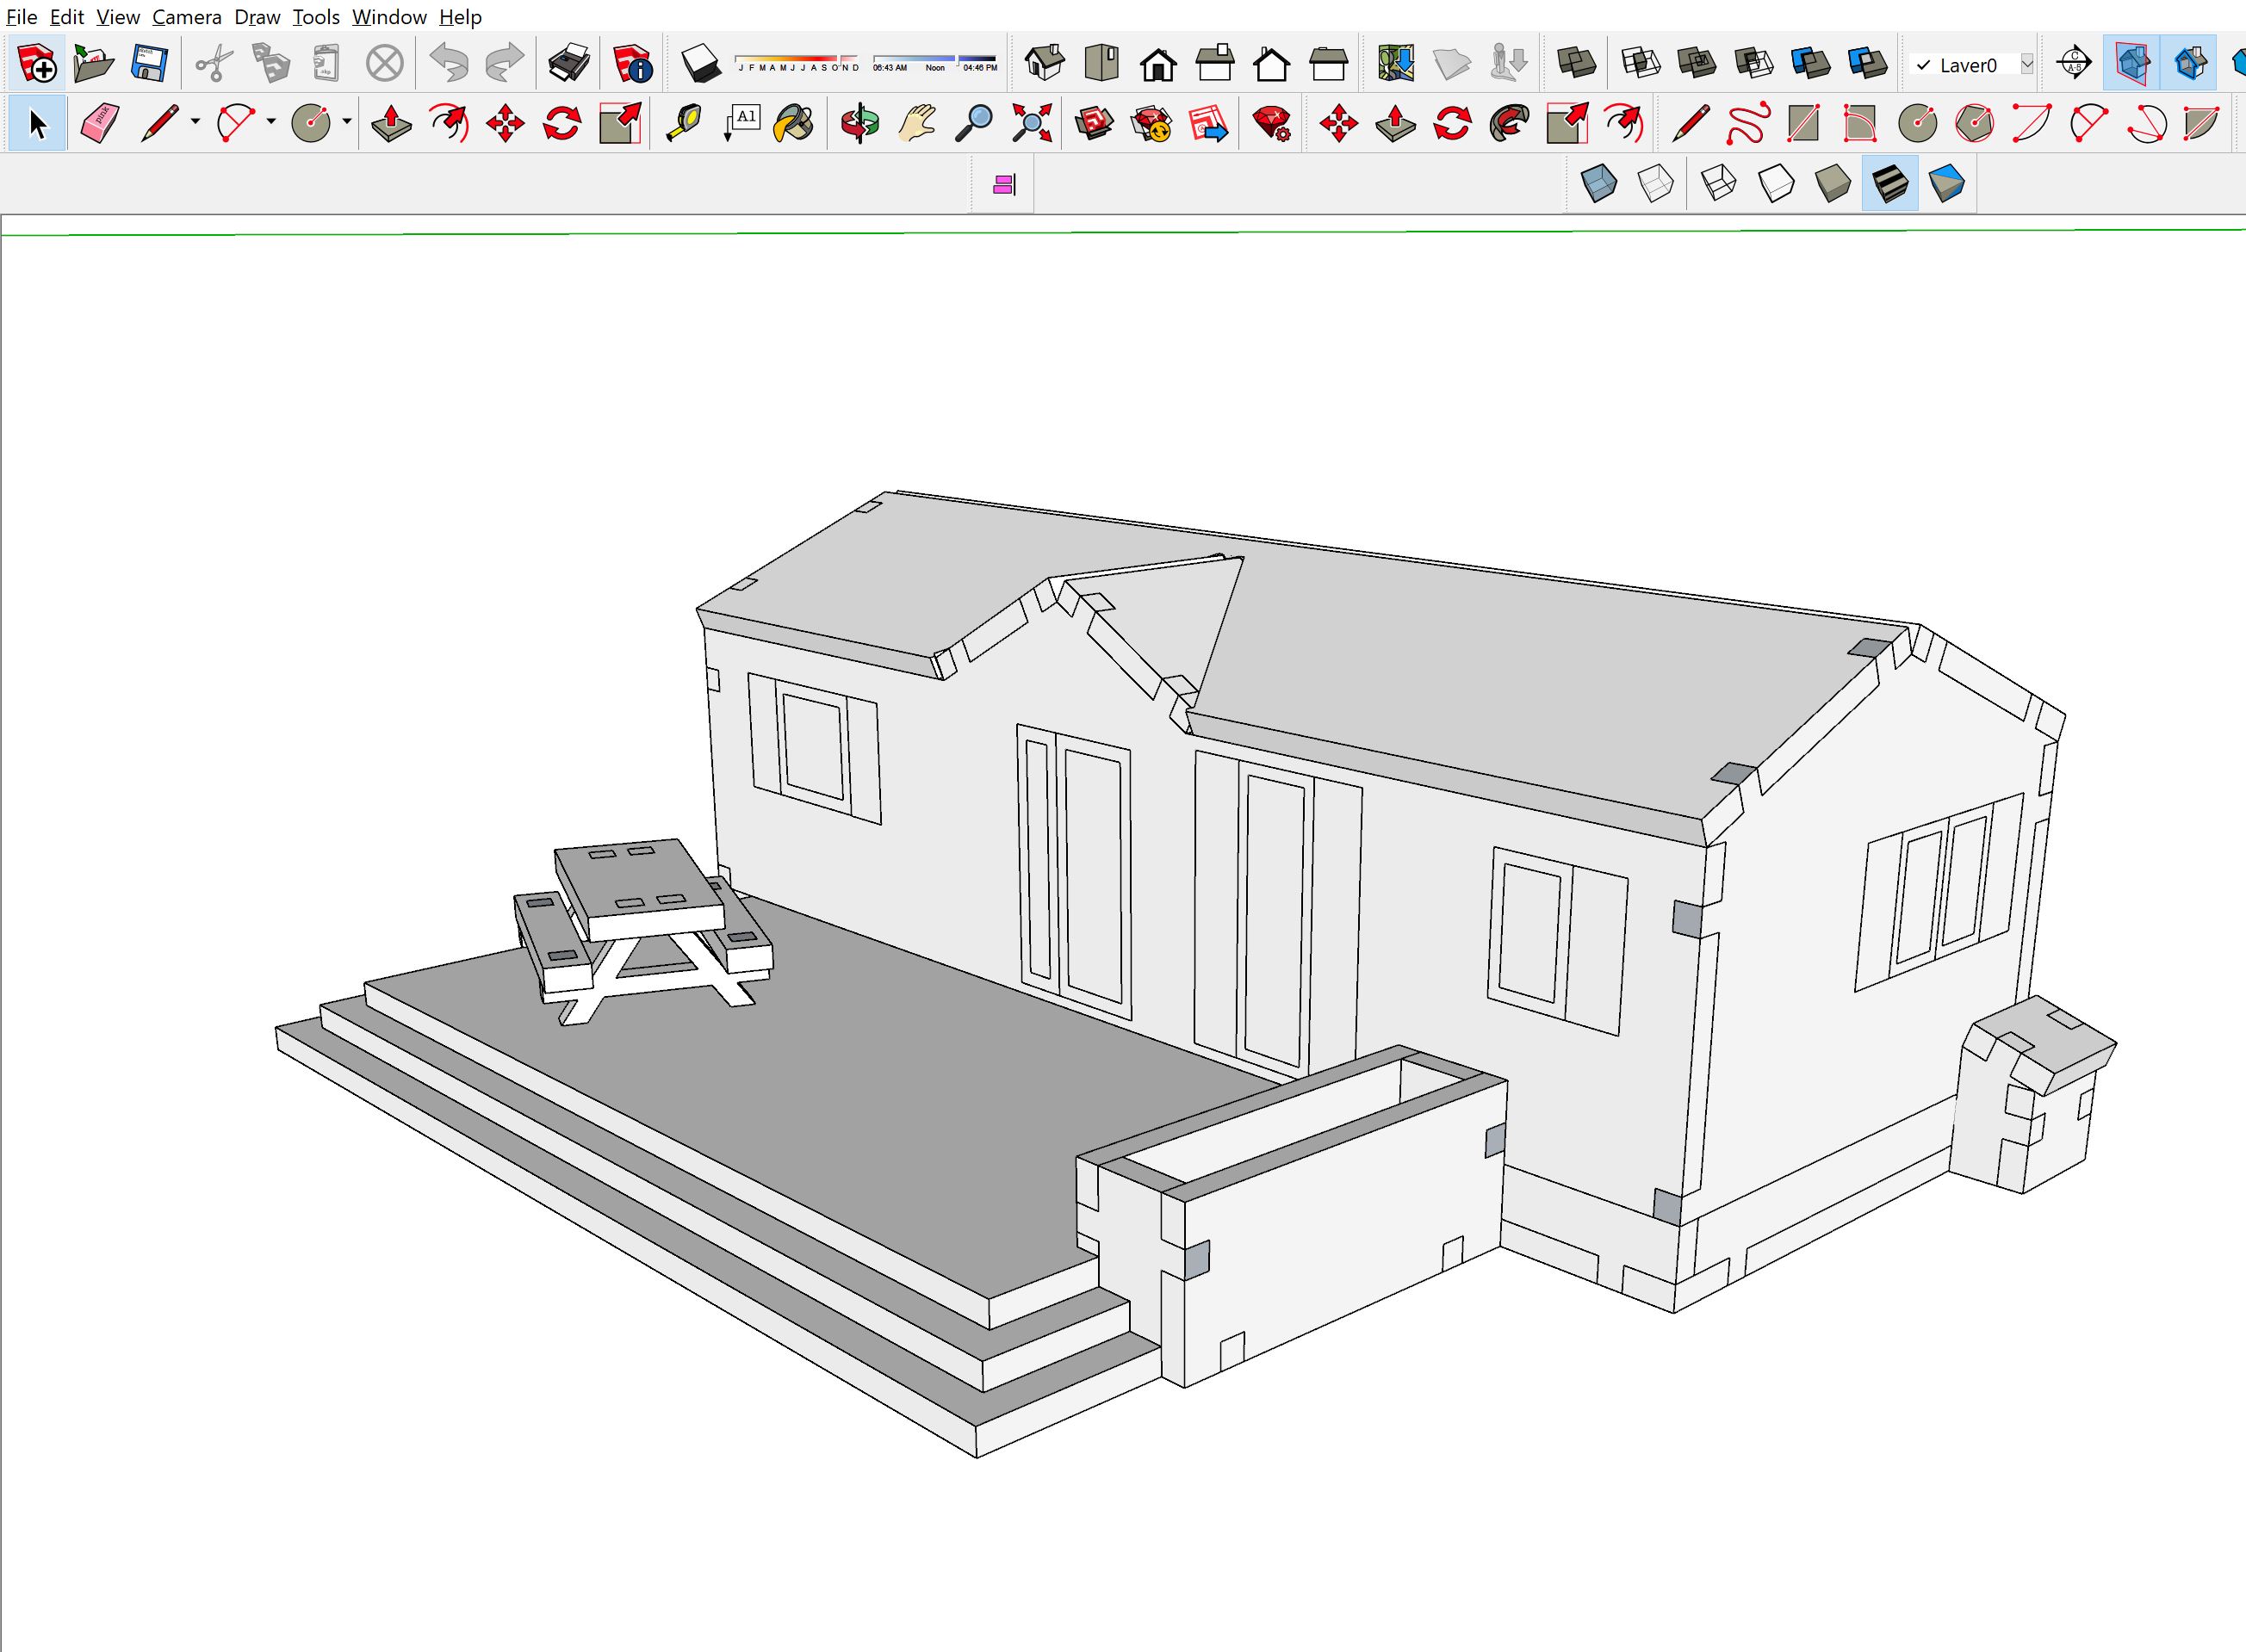The height and width of the screenshot is (1652, 2246).
Task: Click the shadow date month slider
Action: [x=797, y=63]
